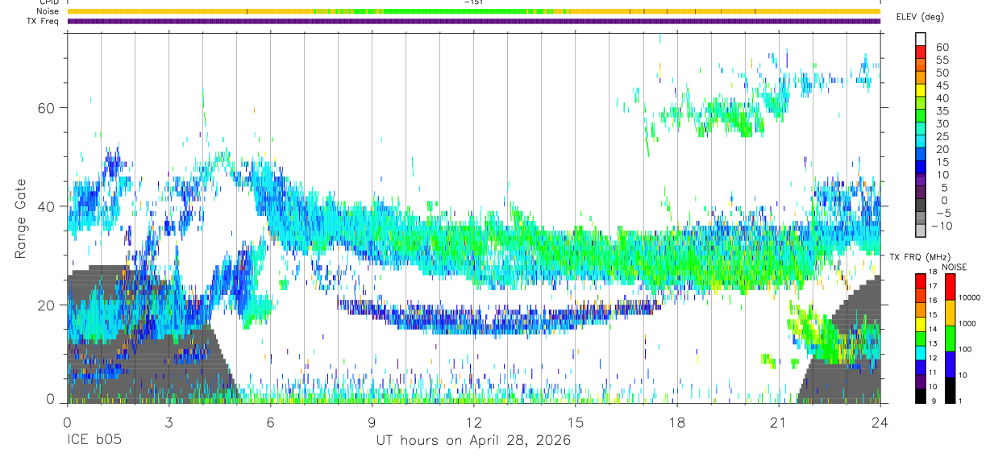990x457 pixels.
Task: Click the "UT hours on April 28, 2026" label
Action: point(473,440)
